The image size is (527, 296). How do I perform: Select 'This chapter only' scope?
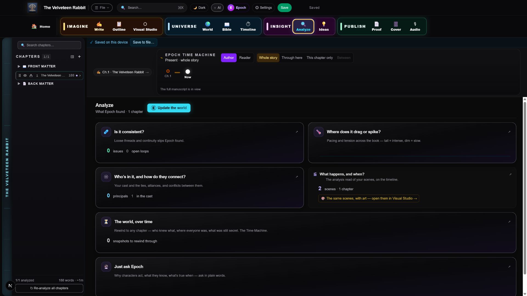319,58
